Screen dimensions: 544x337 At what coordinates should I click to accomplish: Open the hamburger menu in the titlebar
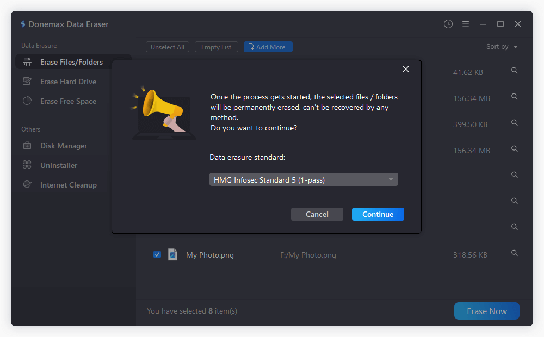tap(465, 24)
